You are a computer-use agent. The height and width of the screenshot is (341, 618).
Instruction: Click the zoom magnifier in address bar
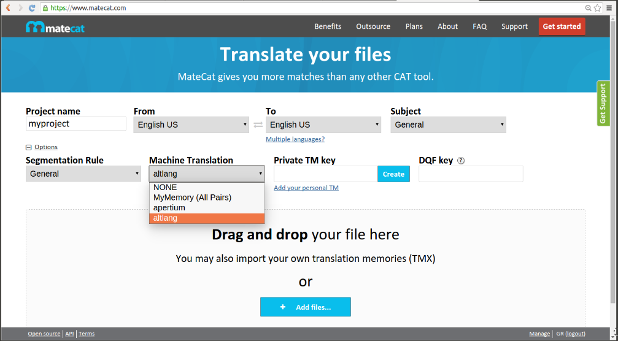point(588,7)
